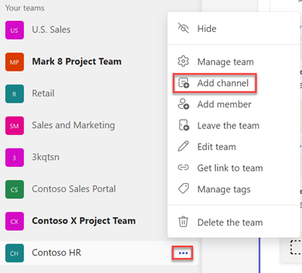Choose Add channel in the menu
This screenshot has width=302, height=273.
(x=234, y=83)
